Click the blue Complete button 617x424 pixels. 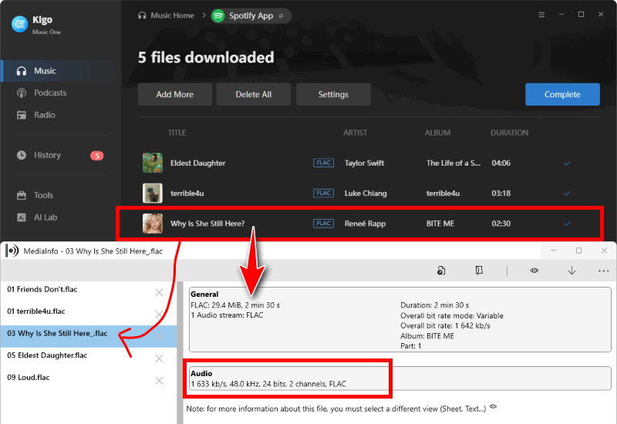(562, 94)
